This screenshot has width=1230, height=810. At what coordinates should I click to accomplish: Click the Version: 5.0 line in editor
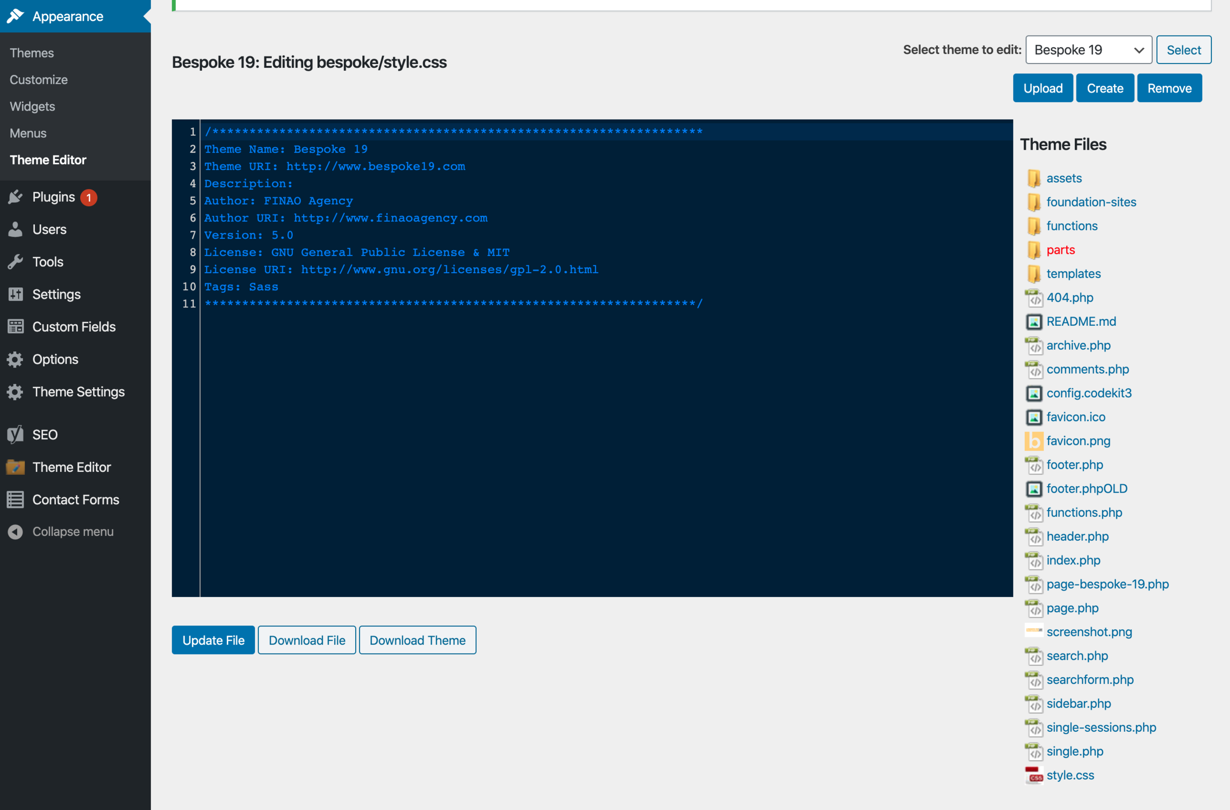tap(248, 235)
